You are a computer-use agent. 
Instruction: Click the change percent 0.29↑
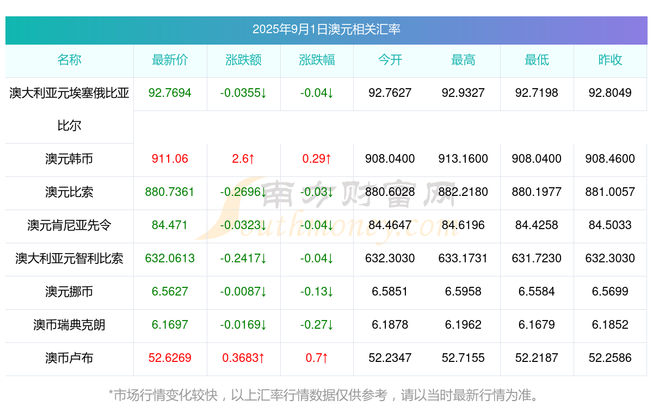[x=317, y=159]
